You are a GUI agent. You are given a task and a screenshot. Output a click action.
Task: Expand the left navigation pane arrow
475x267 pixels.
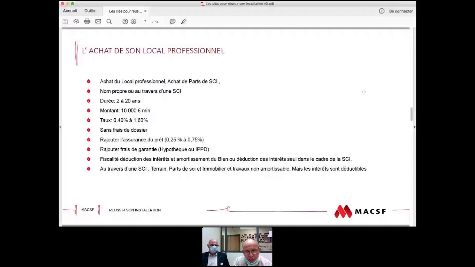[60, 127]
